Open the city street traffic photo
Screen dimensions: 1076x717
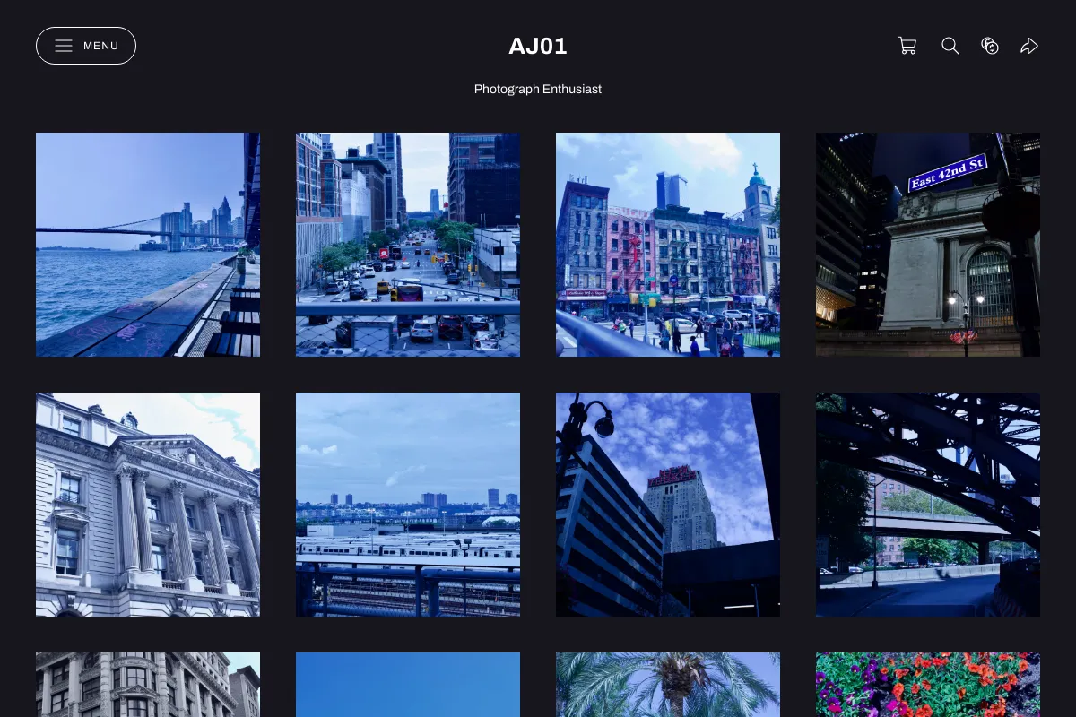pos(408,245)
